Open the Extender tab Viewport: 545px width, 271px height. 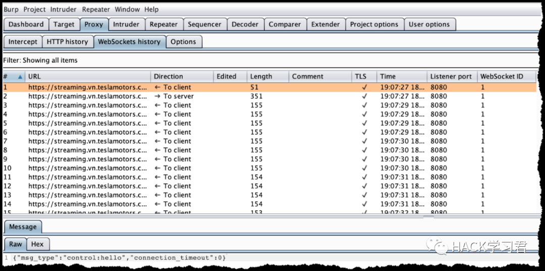(325, 24)
